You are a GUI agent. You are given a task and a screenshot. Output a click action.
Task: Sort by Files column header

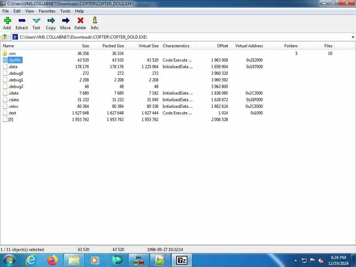tap(317, 46)
